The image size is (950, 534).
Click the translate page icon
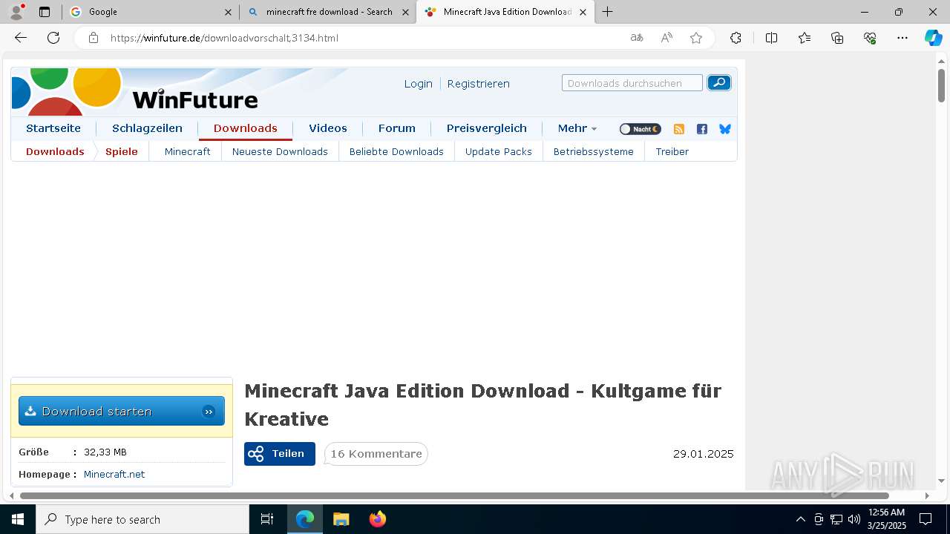(x=637, y=38)
